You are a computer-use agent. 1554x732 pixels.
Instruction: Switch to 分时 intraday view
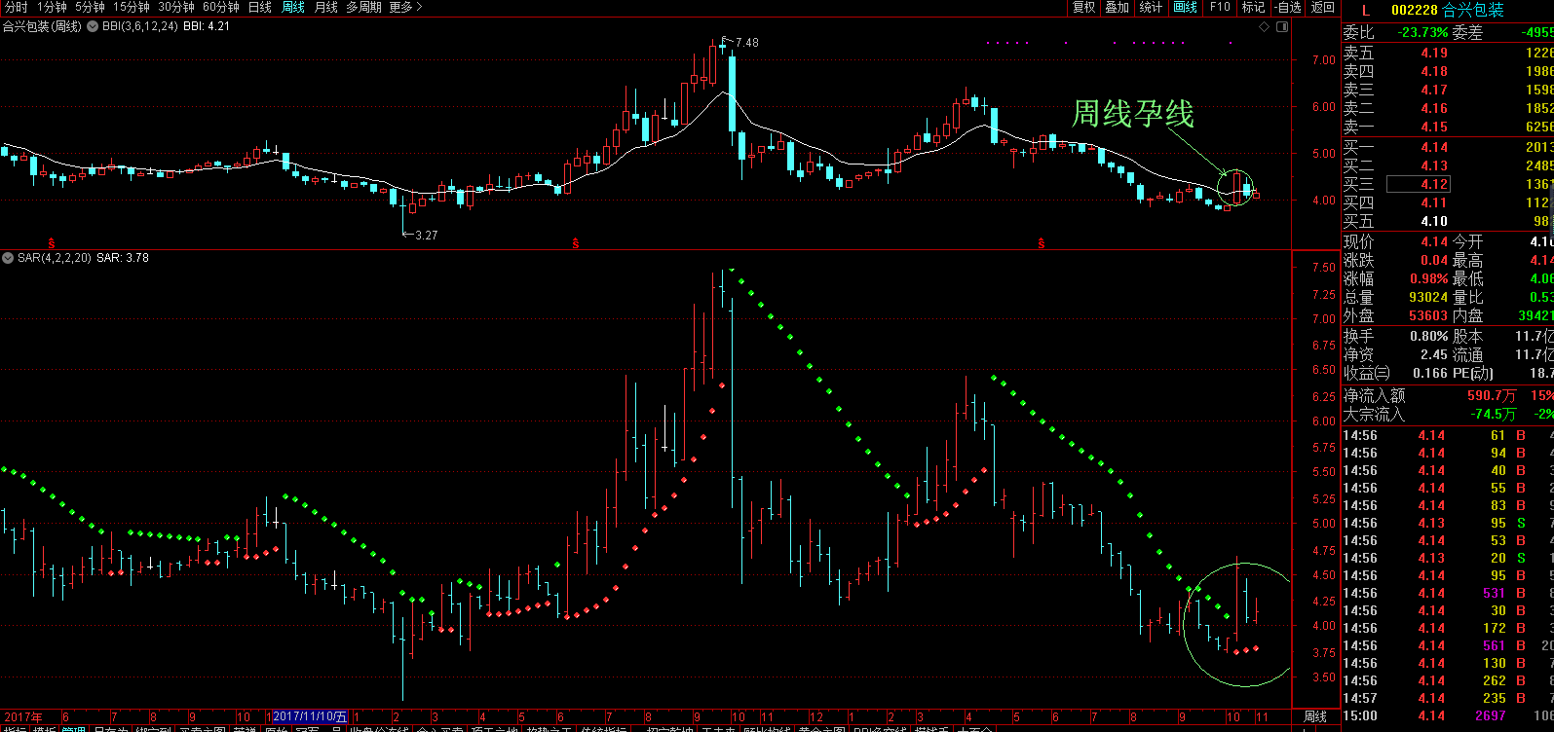click(17, 7)
